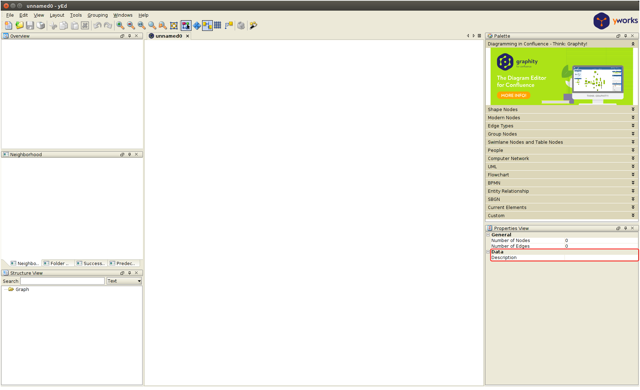Undo the last action
This screenshot has width=640, height=390.
coord(97,25)
